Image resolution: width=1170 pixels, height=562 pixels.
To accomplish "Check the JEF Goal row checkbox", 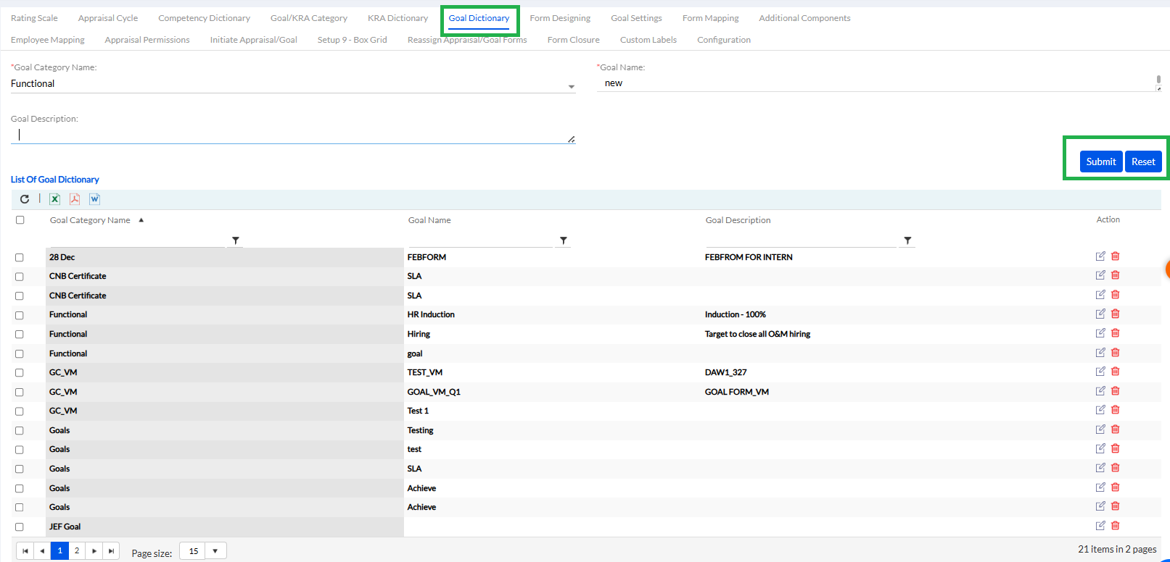I will (20, 527).
